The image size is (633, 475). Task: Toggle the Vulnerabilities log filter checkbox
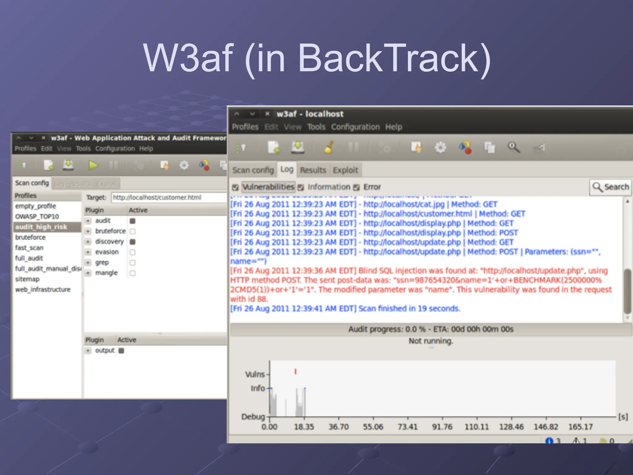coord(235,187)
